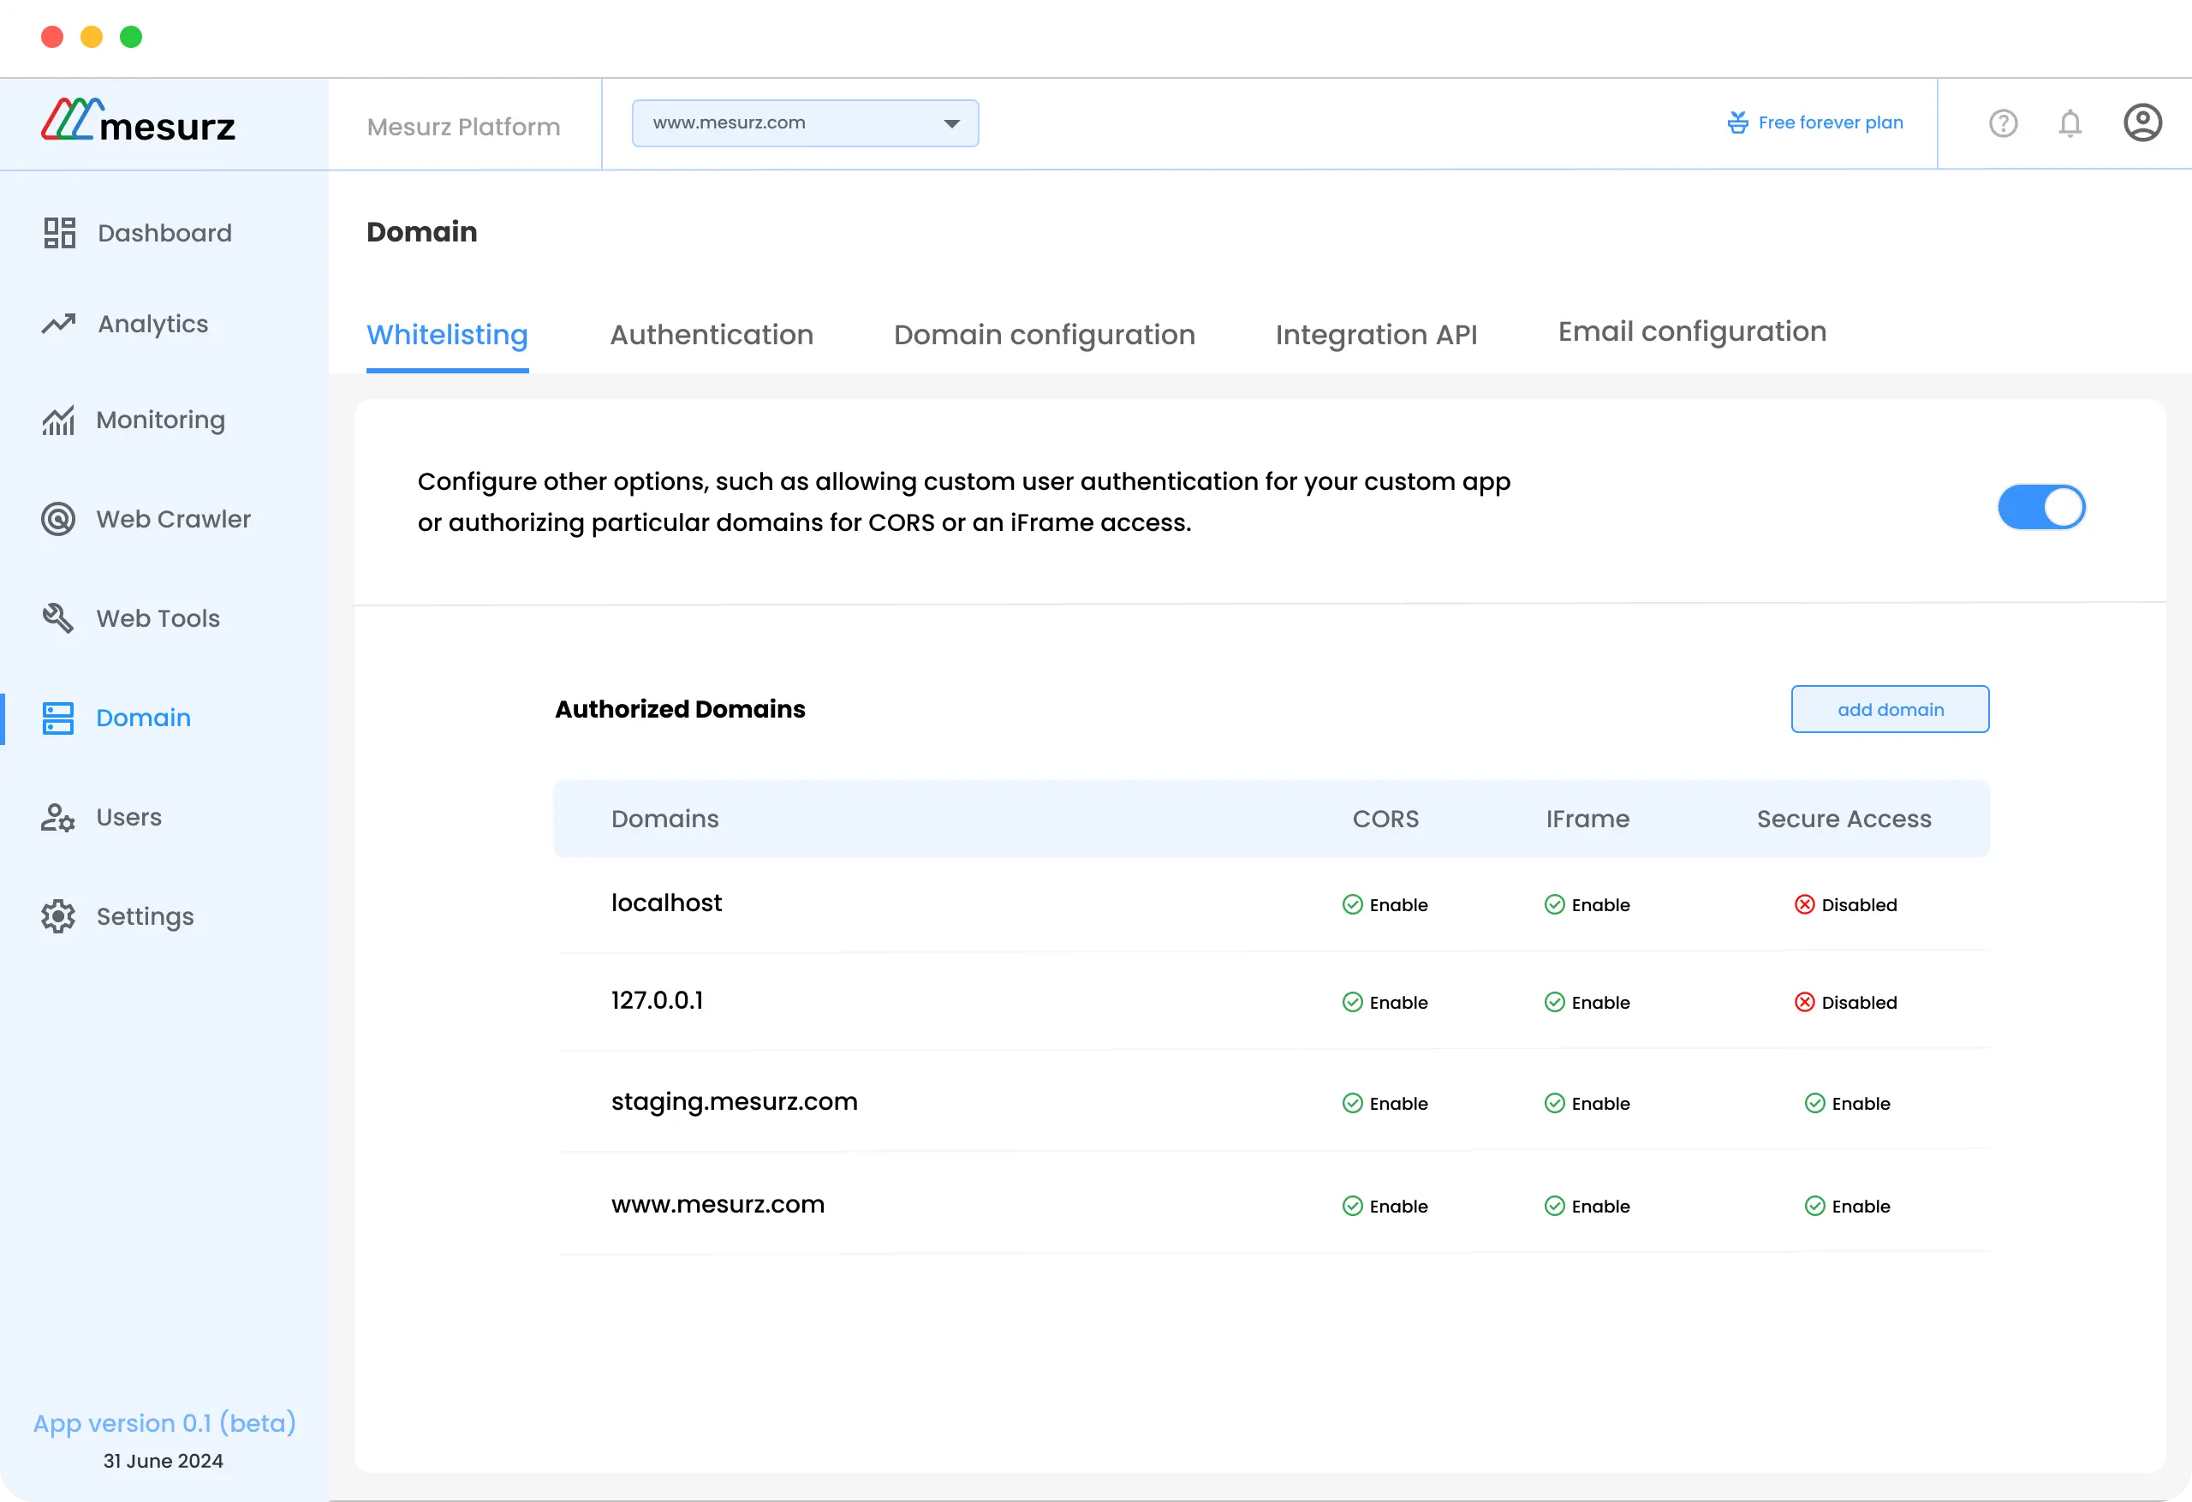Screen dimensions: 2192x1502
Task: Click staging.mesurz.com CORS Enable check icon
Action: pyautogui.click(x=1353, y=1103)
